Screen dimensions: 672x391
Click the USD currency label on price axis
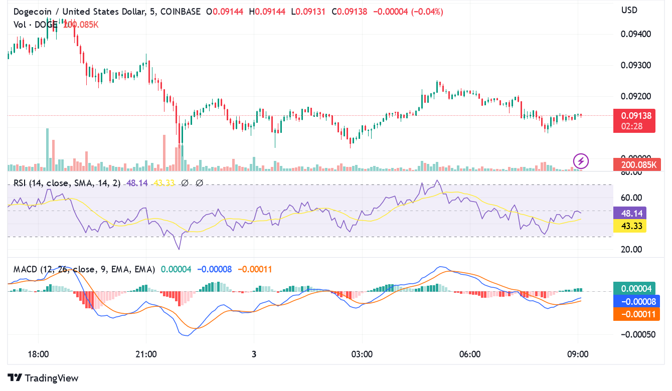click(x=629, y=10)
